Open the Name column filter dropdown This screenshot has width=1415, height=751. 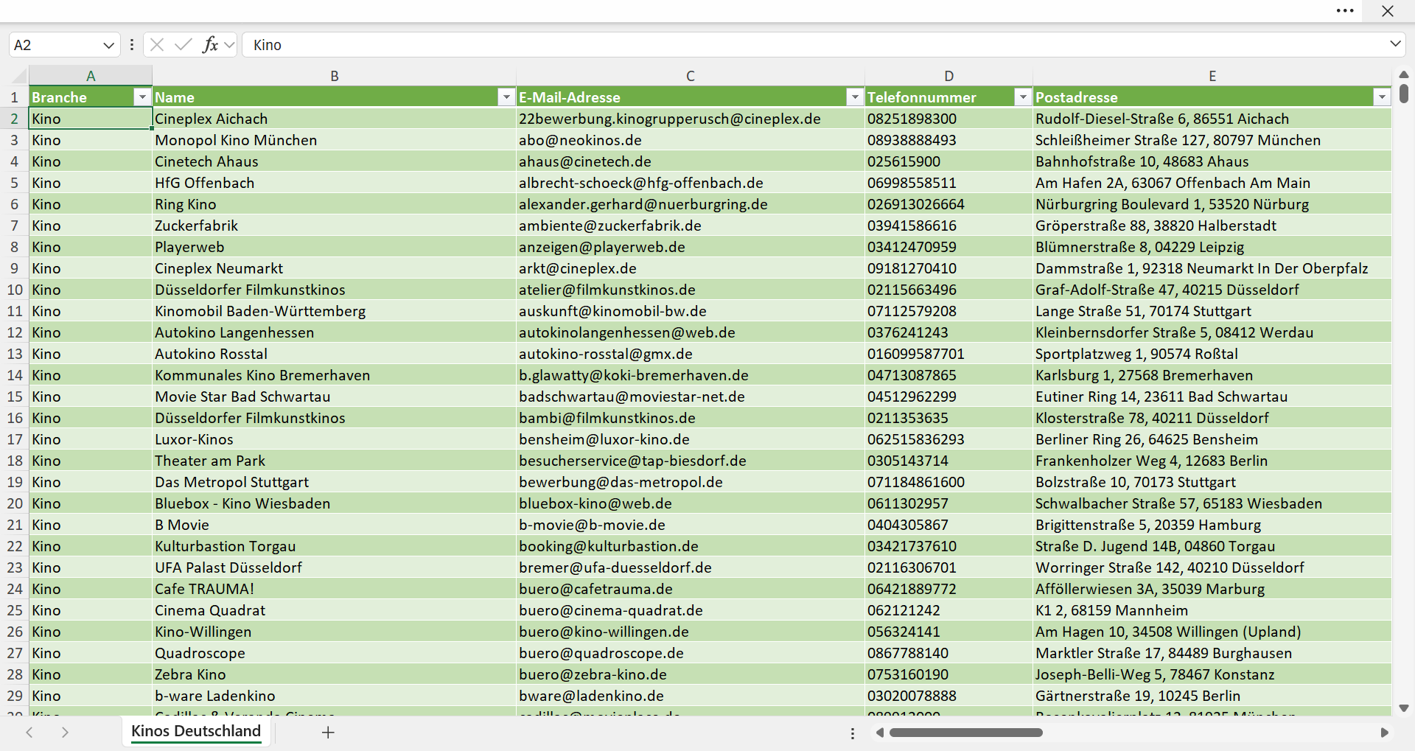[x=506, y=97]
